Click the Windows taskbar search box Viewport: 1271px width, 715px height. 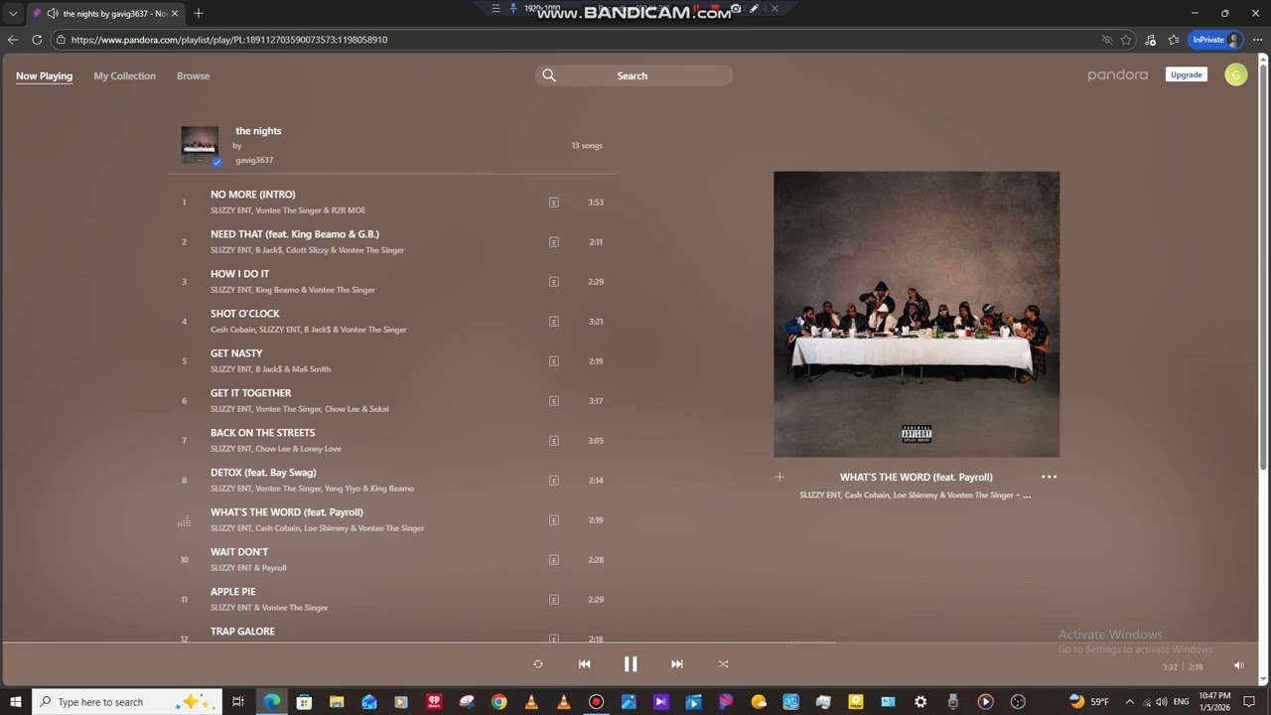(127, 702)
